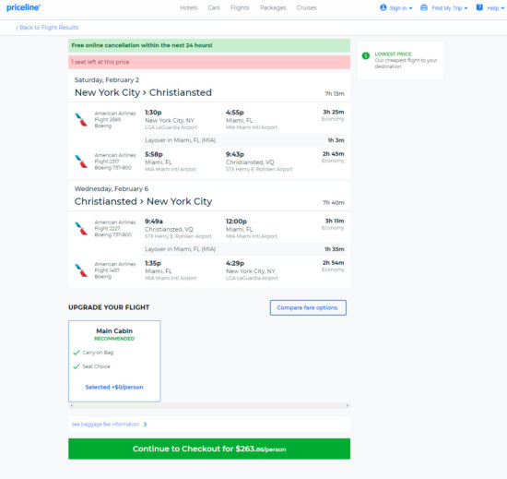Click the Help question mark icon
This screenshot has width=507, height=479.
click(479, 7)
